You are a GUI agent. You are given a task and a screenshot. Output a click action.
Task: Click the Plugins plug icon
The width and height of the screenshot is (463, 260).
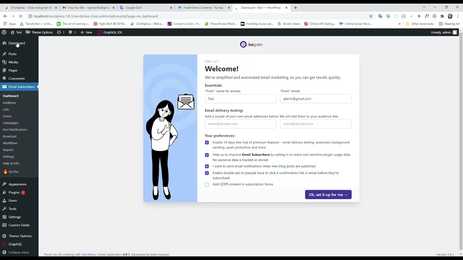coord(4,192)
